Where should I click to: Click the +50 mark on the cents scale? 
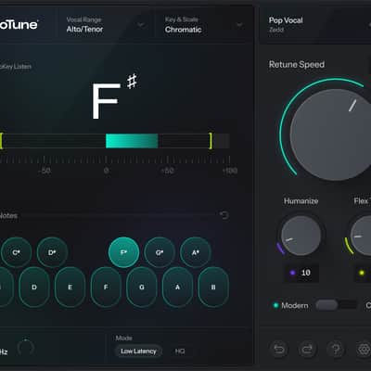coord(167,171)
